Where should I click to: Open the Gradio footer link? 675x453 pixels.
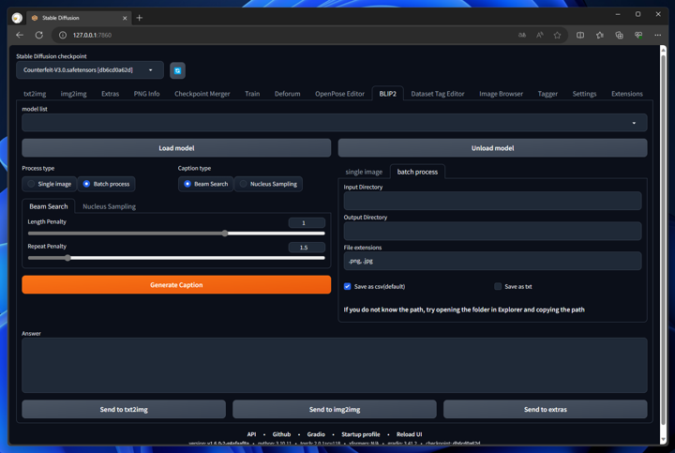pyautogui.click(x=316, y=434)
